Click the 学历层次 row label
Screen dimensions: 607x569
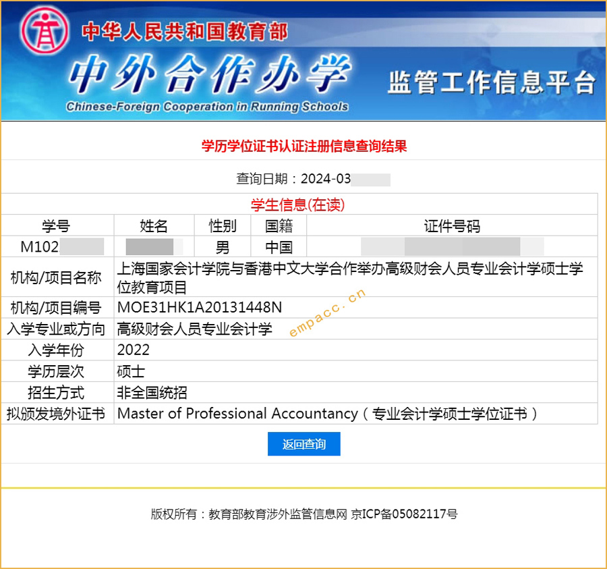point(56,371)
